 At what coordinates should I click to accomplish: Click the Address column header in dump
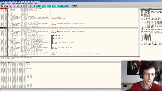(4, 62)
